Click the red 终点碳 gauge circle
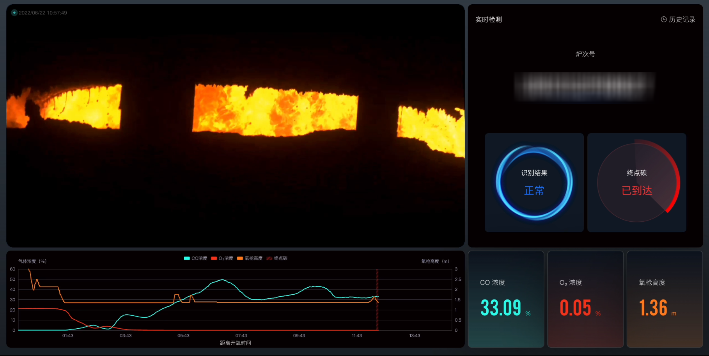Screen dimensions: 709x356 tap(636, 183)
